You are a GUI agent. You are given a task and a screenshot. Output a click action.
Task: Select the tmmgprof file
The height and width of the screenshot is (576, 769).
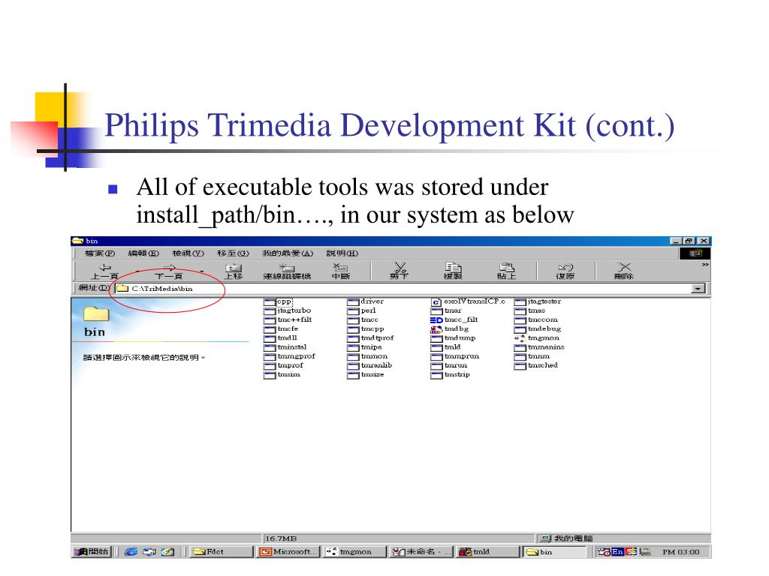click(x=289, y=356)
